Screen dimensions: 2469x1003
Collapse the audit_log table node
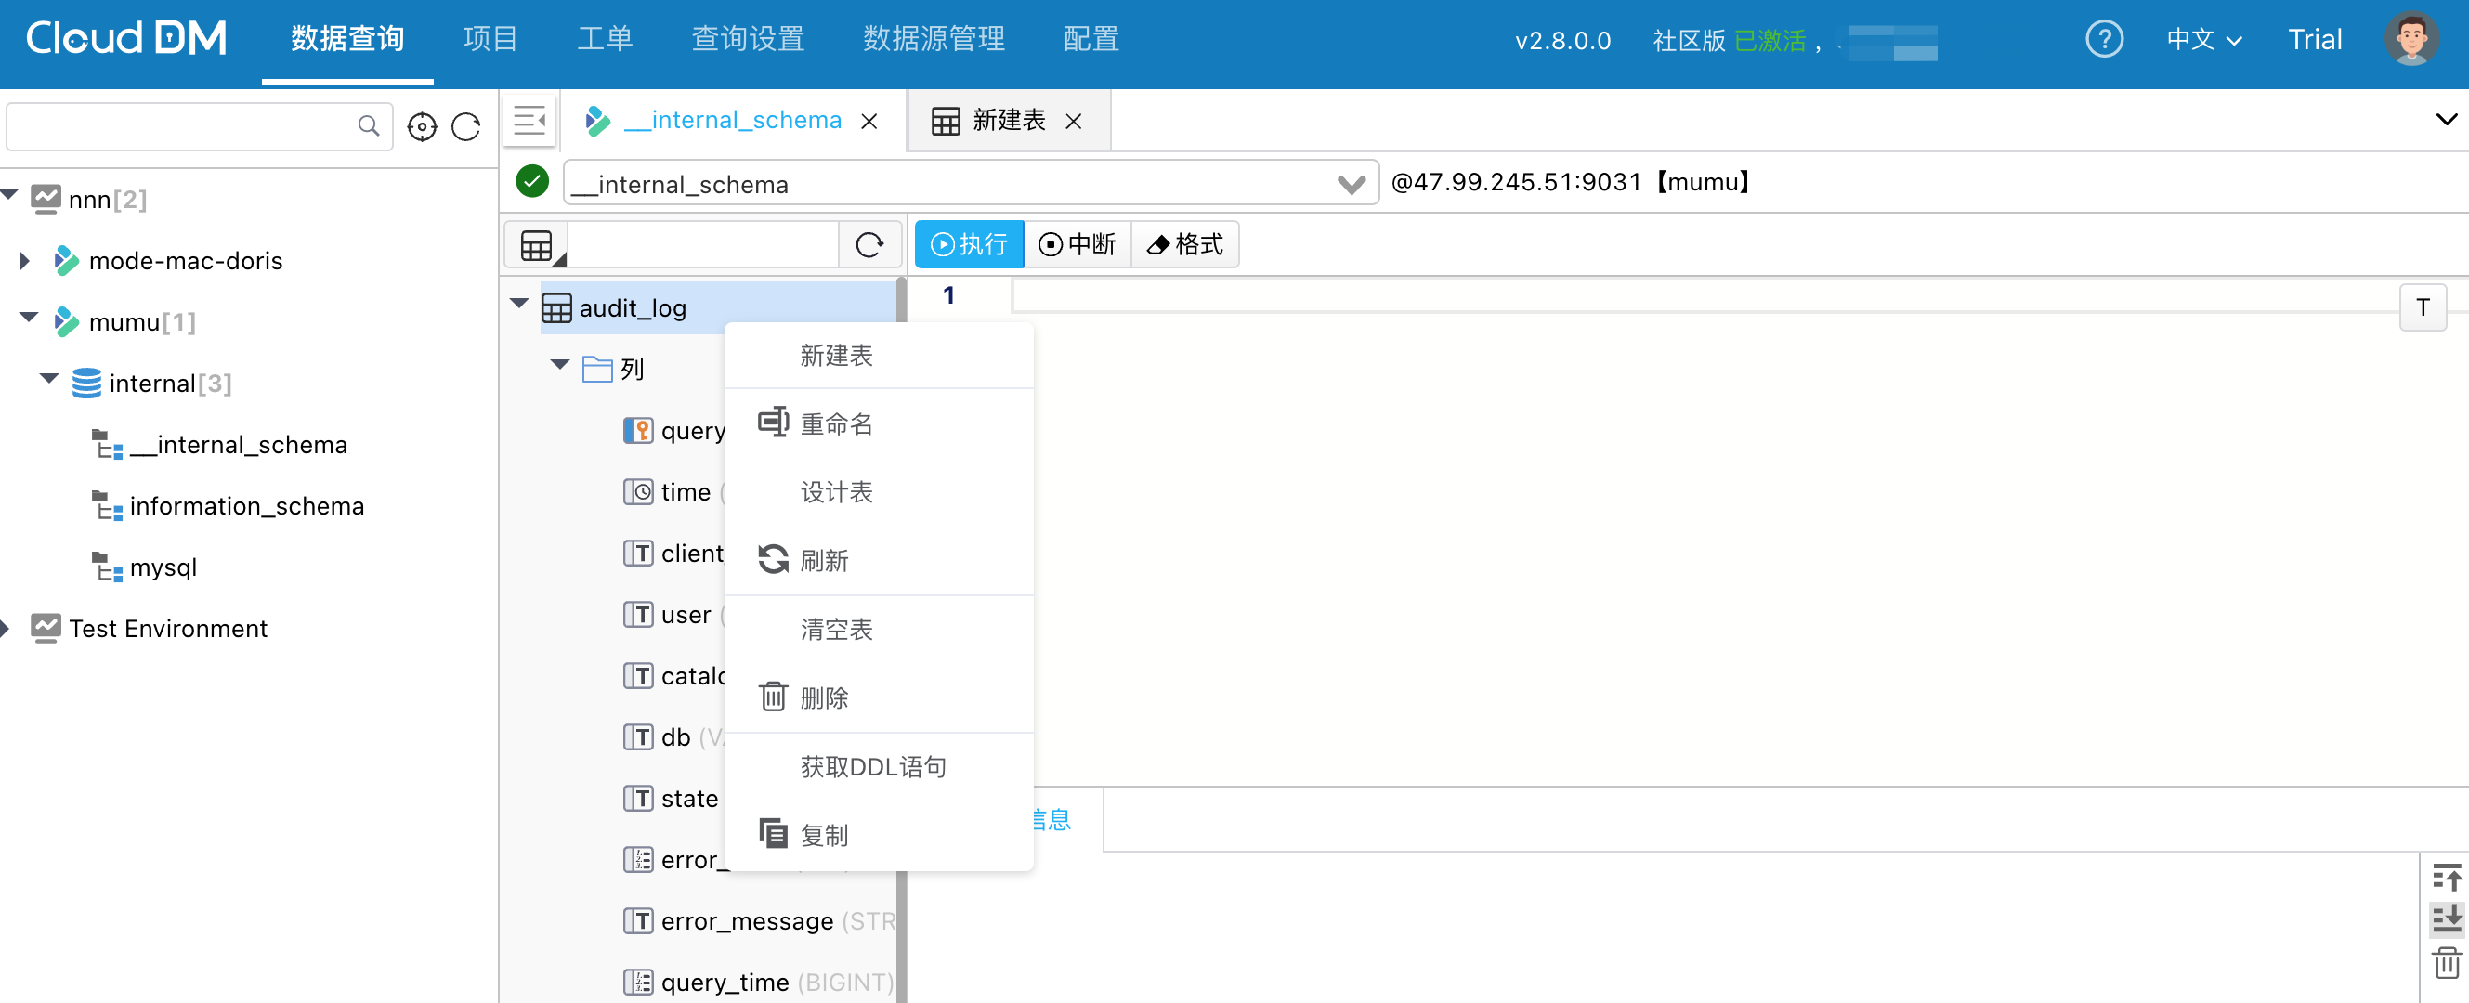[x=519, y=304]
